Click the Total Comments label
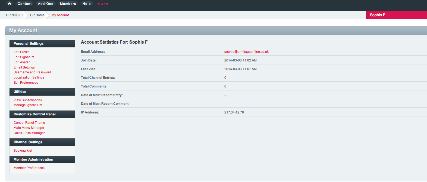The image size is (427, 182). [x=94, y=86]
